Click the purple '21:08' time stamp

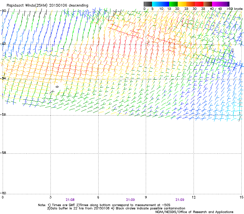tap(70, 200)
